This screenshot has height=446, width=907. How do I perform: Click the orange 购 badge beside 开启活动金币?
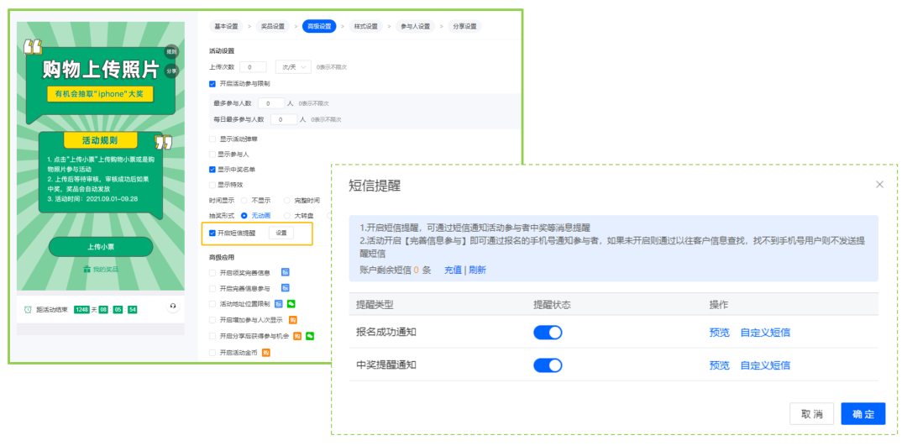[266, 352]
